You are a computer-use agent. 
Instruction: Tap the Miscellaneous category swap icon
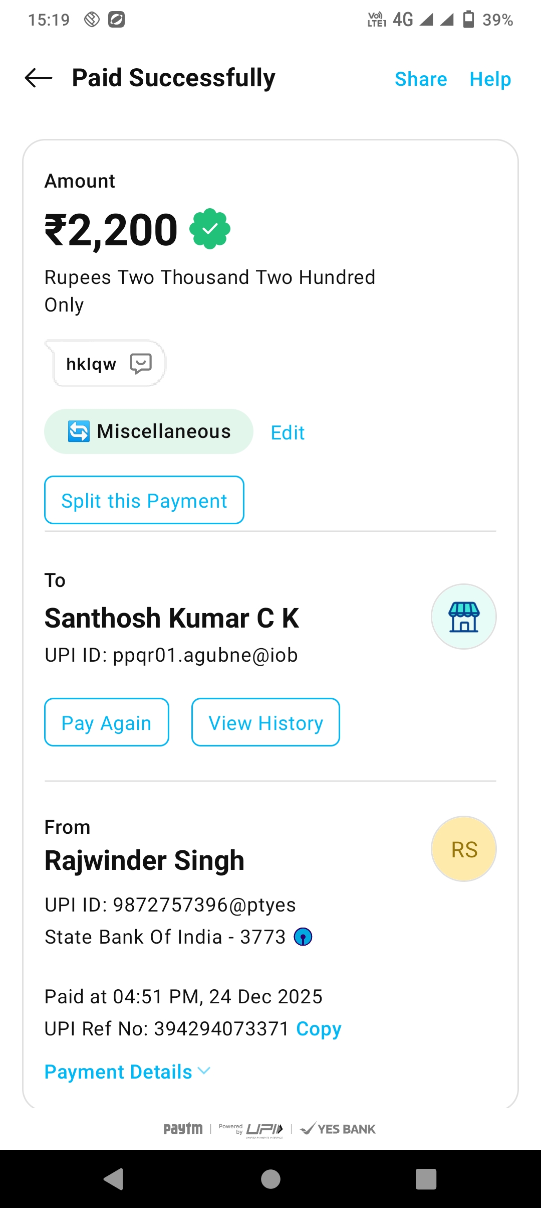point(79,431)
